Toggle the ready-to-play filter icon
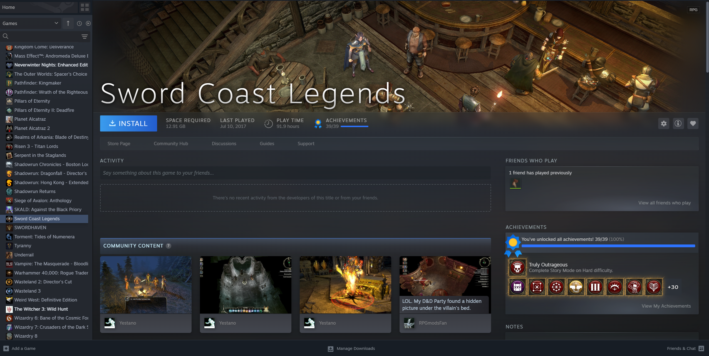 88,23
